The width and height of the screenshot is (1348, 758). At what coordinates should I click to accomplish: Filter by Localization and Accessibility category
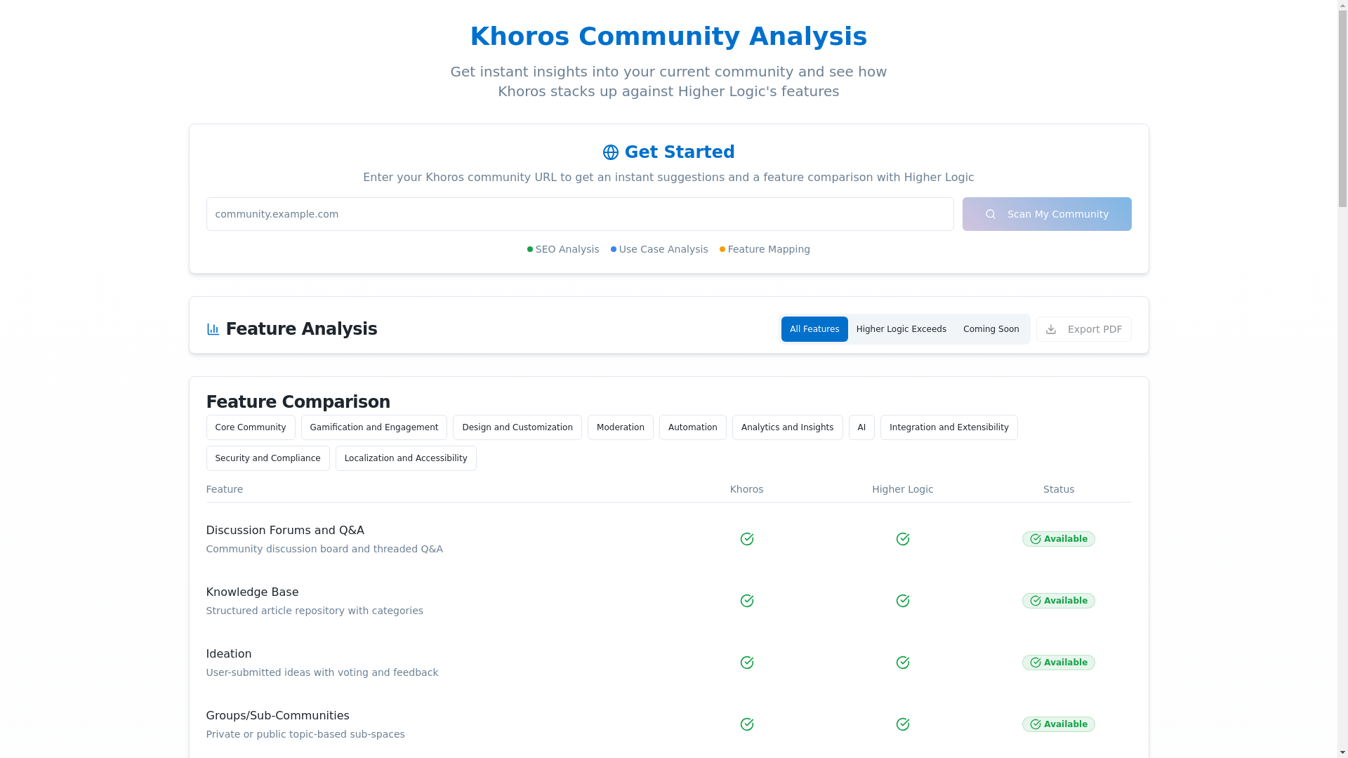tap(406, 458)
